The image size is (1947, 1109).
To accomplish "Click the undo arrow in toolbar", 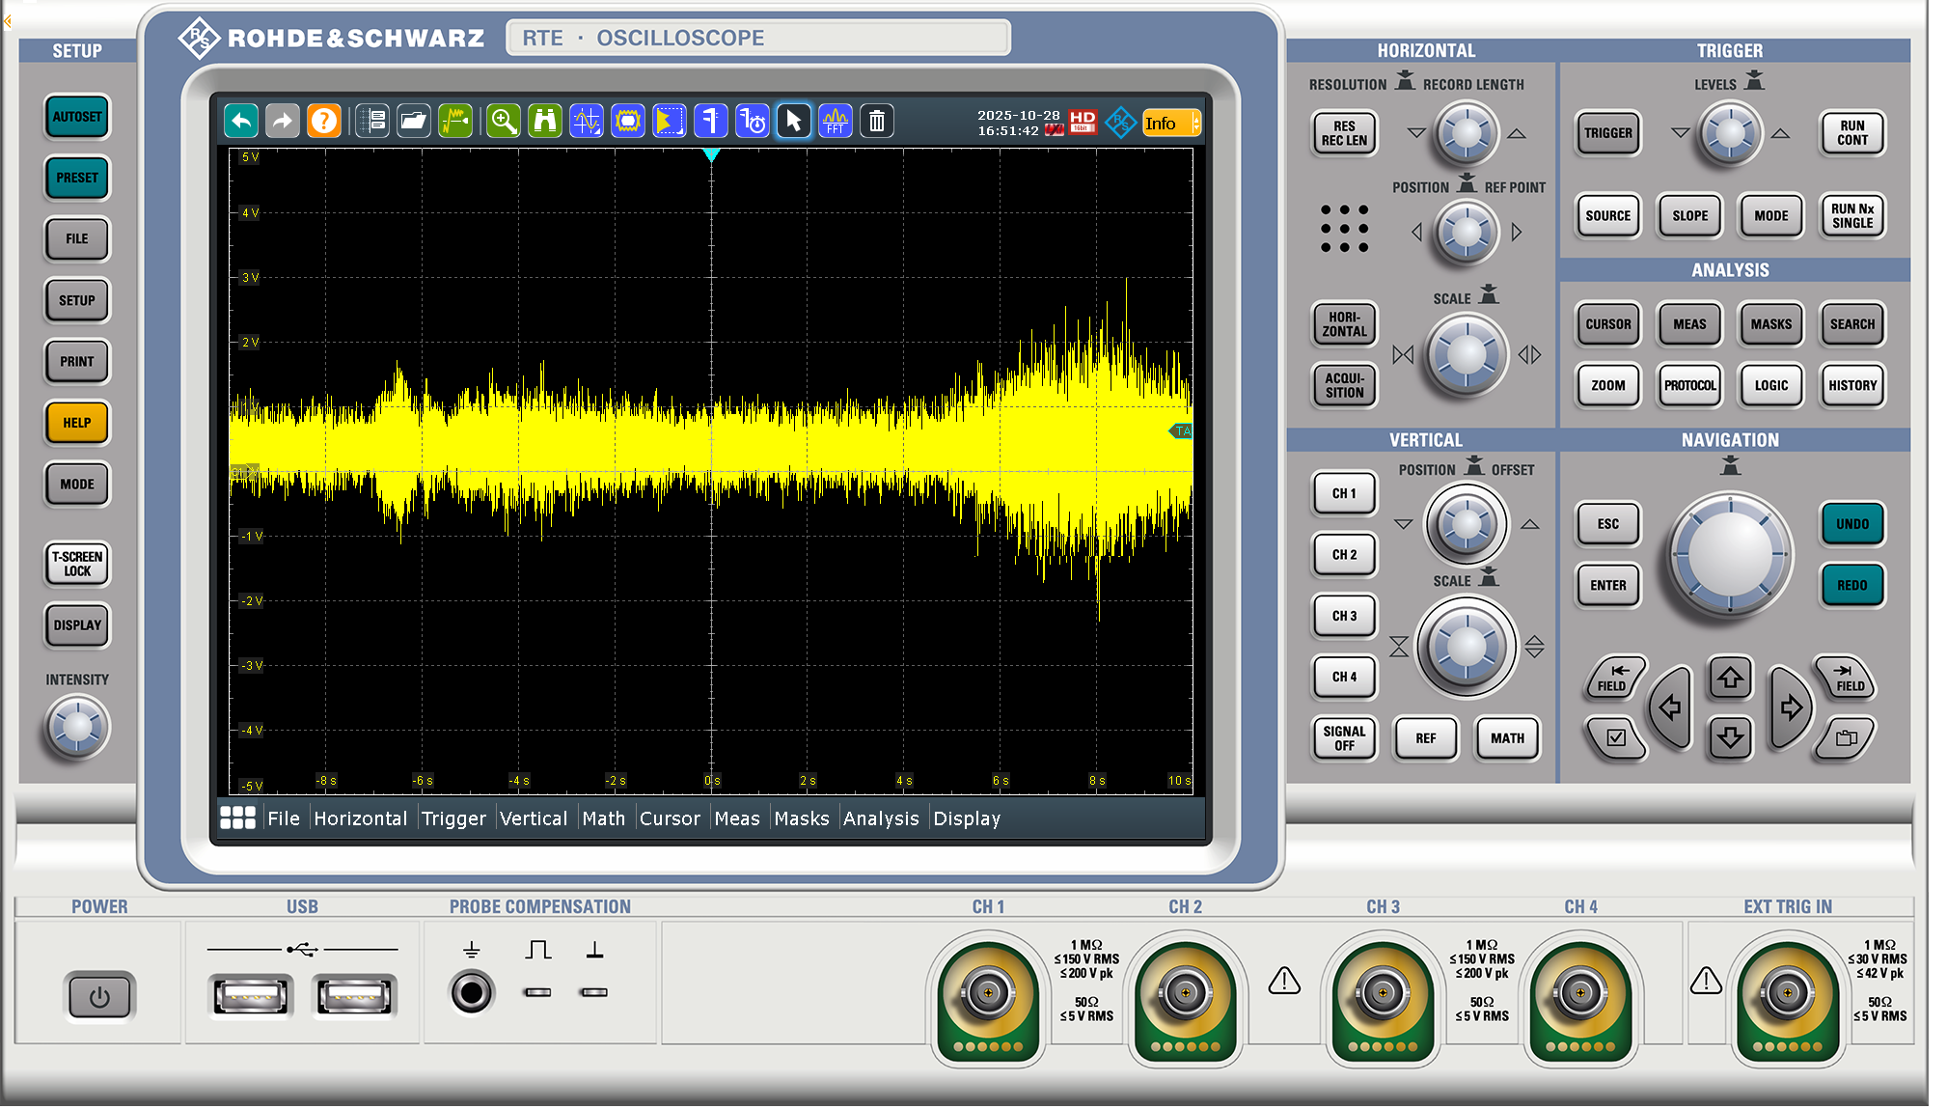I will tap(241, 121).
